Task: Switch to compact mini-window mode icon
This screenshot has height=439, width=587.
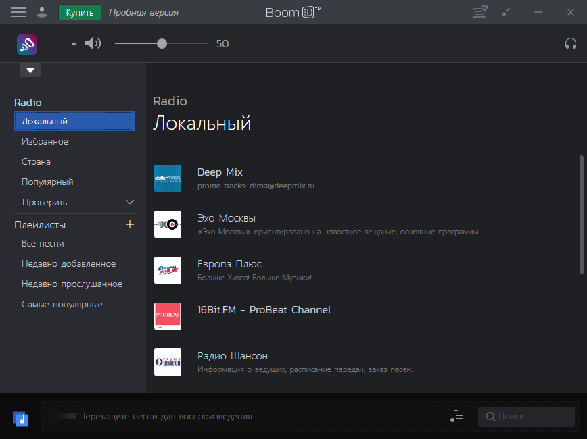Action: [506, 12]
